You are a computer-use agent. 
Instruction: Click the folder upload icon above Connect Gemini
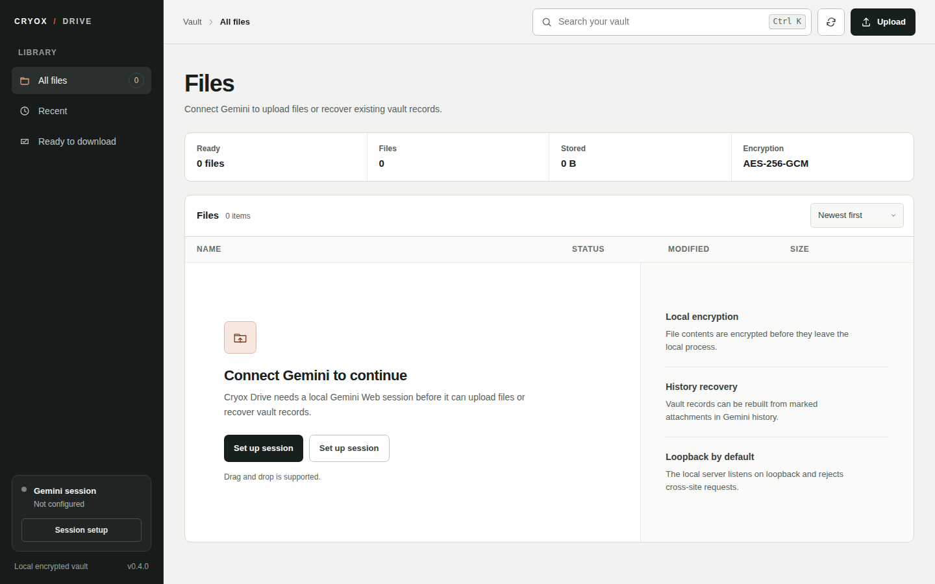(x=240, y=337)
